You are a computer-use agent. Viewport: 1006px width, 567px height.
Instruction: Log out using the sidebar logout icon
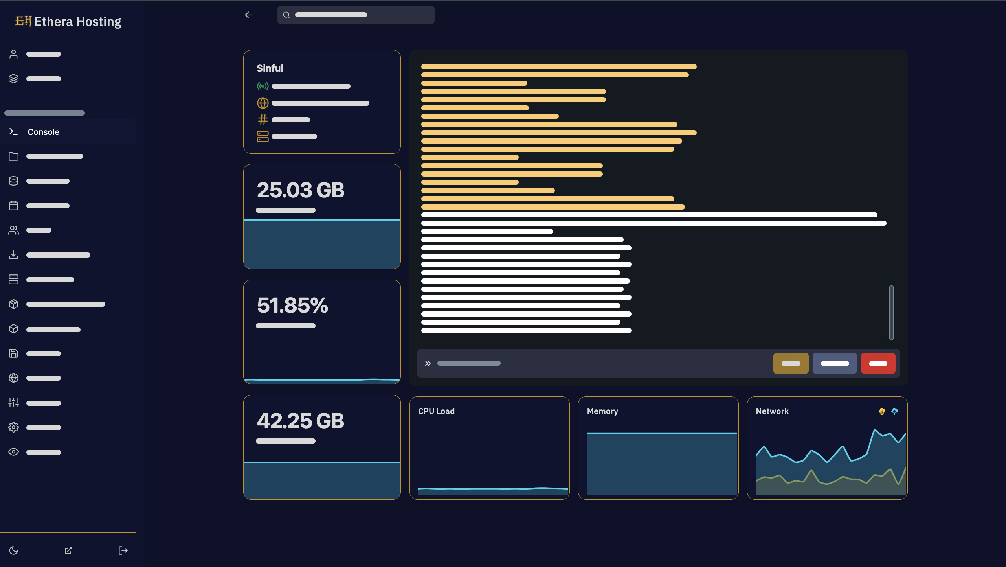(x=122, y=550)
